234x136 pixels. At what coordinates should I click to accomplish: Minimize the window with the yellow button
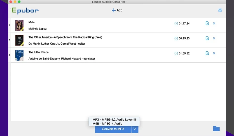point(15,2)
